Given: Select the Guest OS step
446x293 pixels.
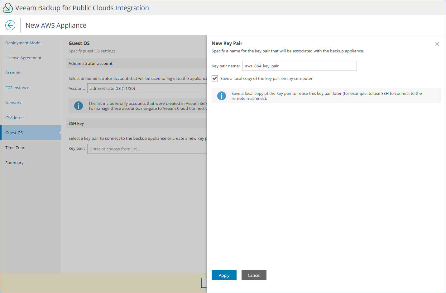Looking at the screenshot, I should click(x=14, y=133).
